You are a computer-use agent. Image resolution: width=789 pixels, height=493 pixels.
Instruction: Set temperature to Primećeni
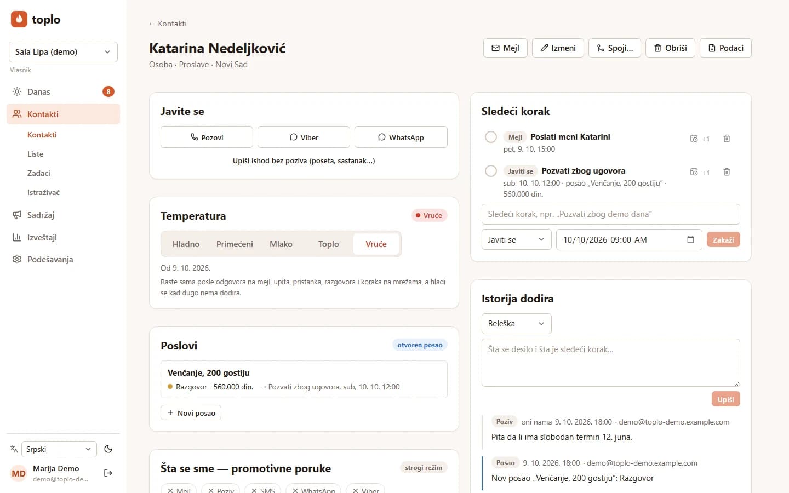[x=235, y=244]
